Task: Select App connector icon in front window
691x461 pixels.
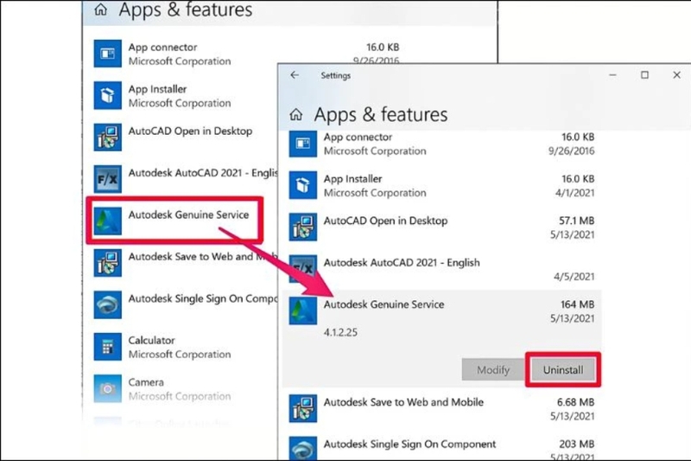Action: coord(303,144)
